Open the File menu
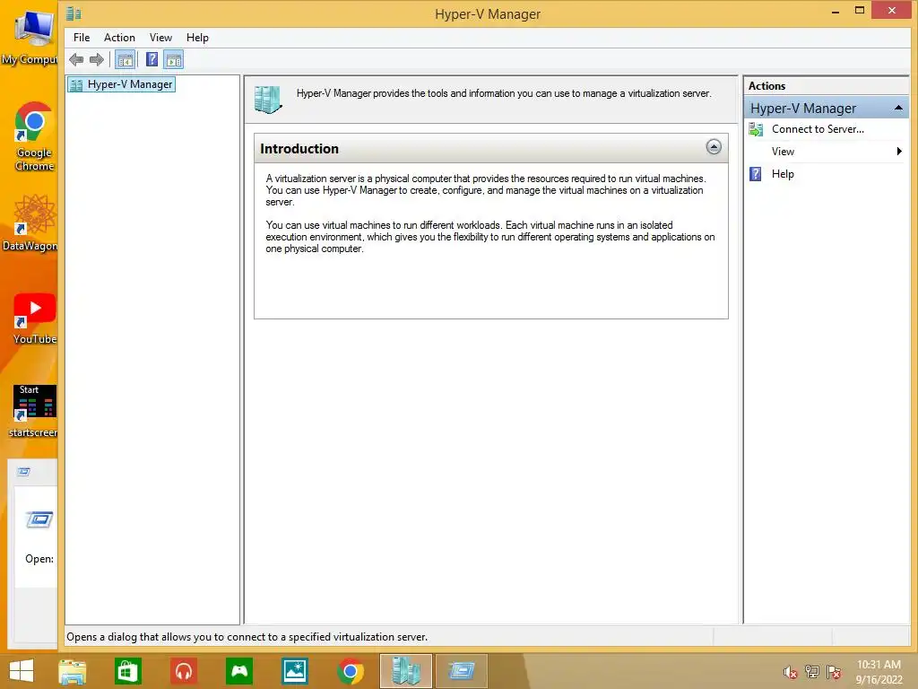 (x=82, y=38)
